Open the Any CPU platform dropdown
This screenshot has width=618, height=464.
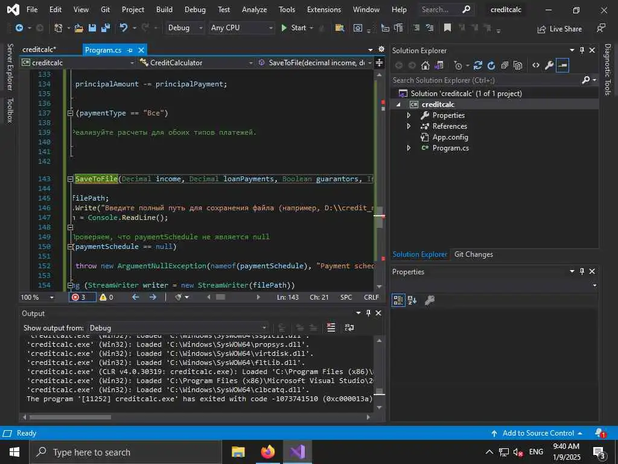coord(241,28)
